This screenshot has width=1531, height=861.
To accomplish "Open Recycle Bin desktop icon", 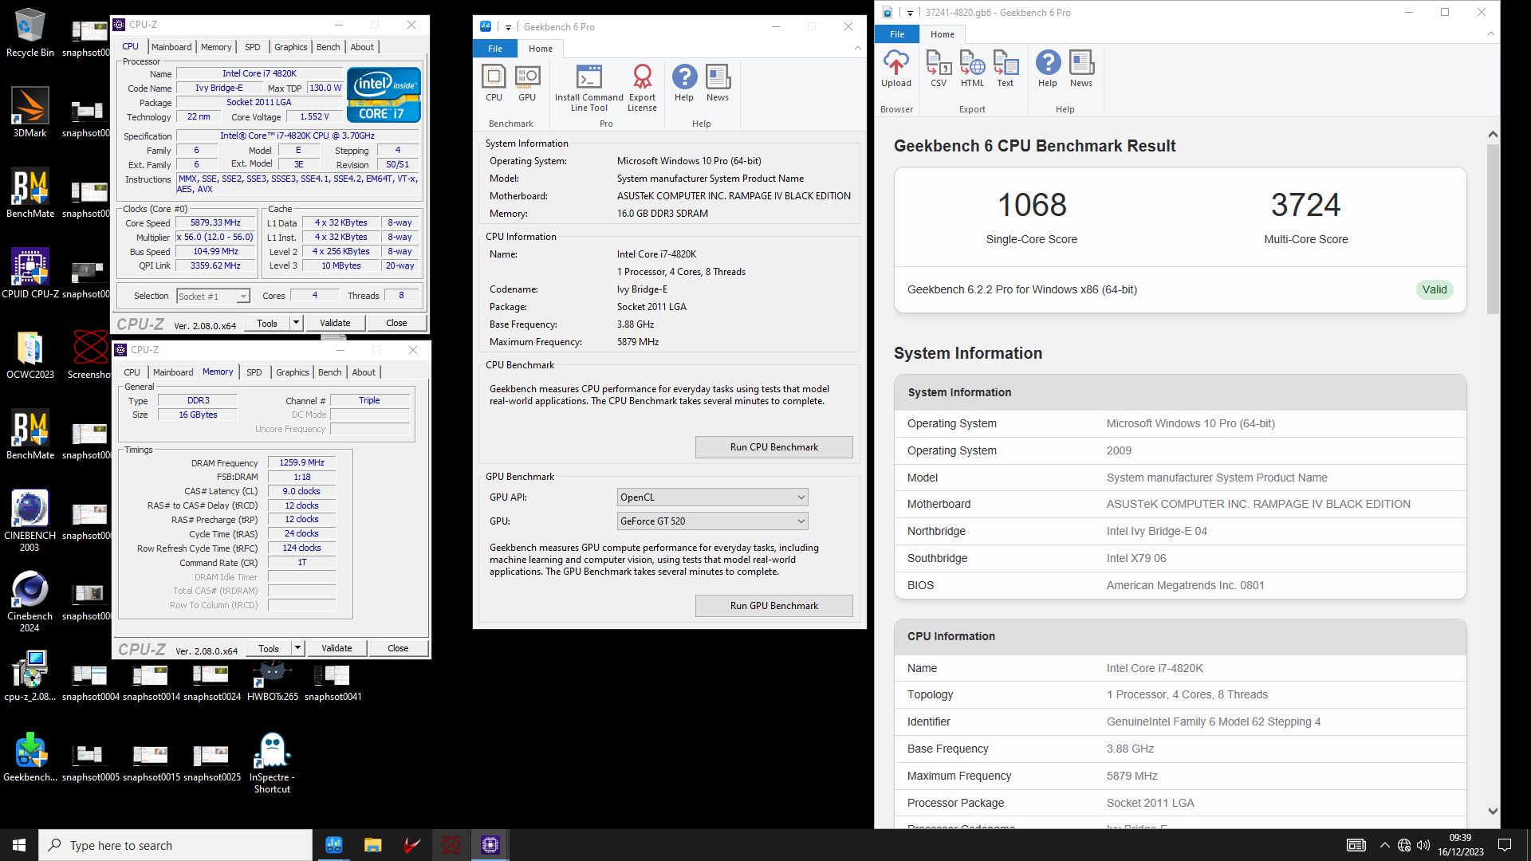I will coord(30,32).
